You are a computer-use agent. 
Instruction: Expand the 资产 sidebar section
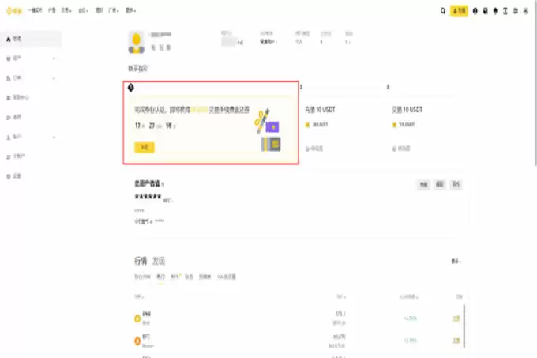click(x=54, y=58)
